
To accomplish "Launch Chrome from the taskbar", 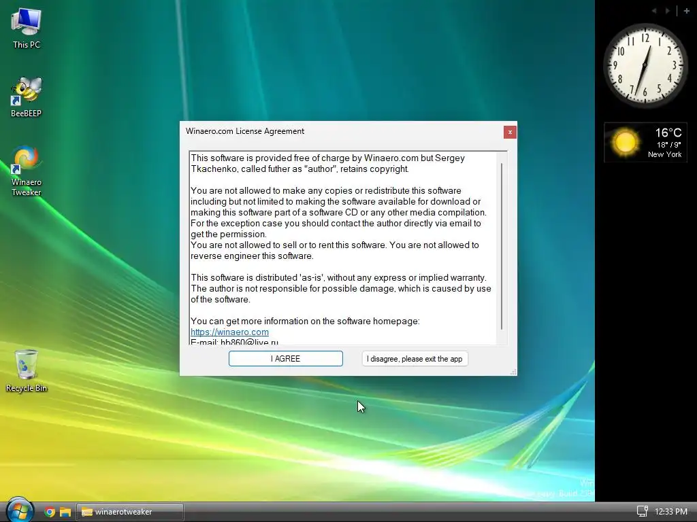I will coord(50,512).
